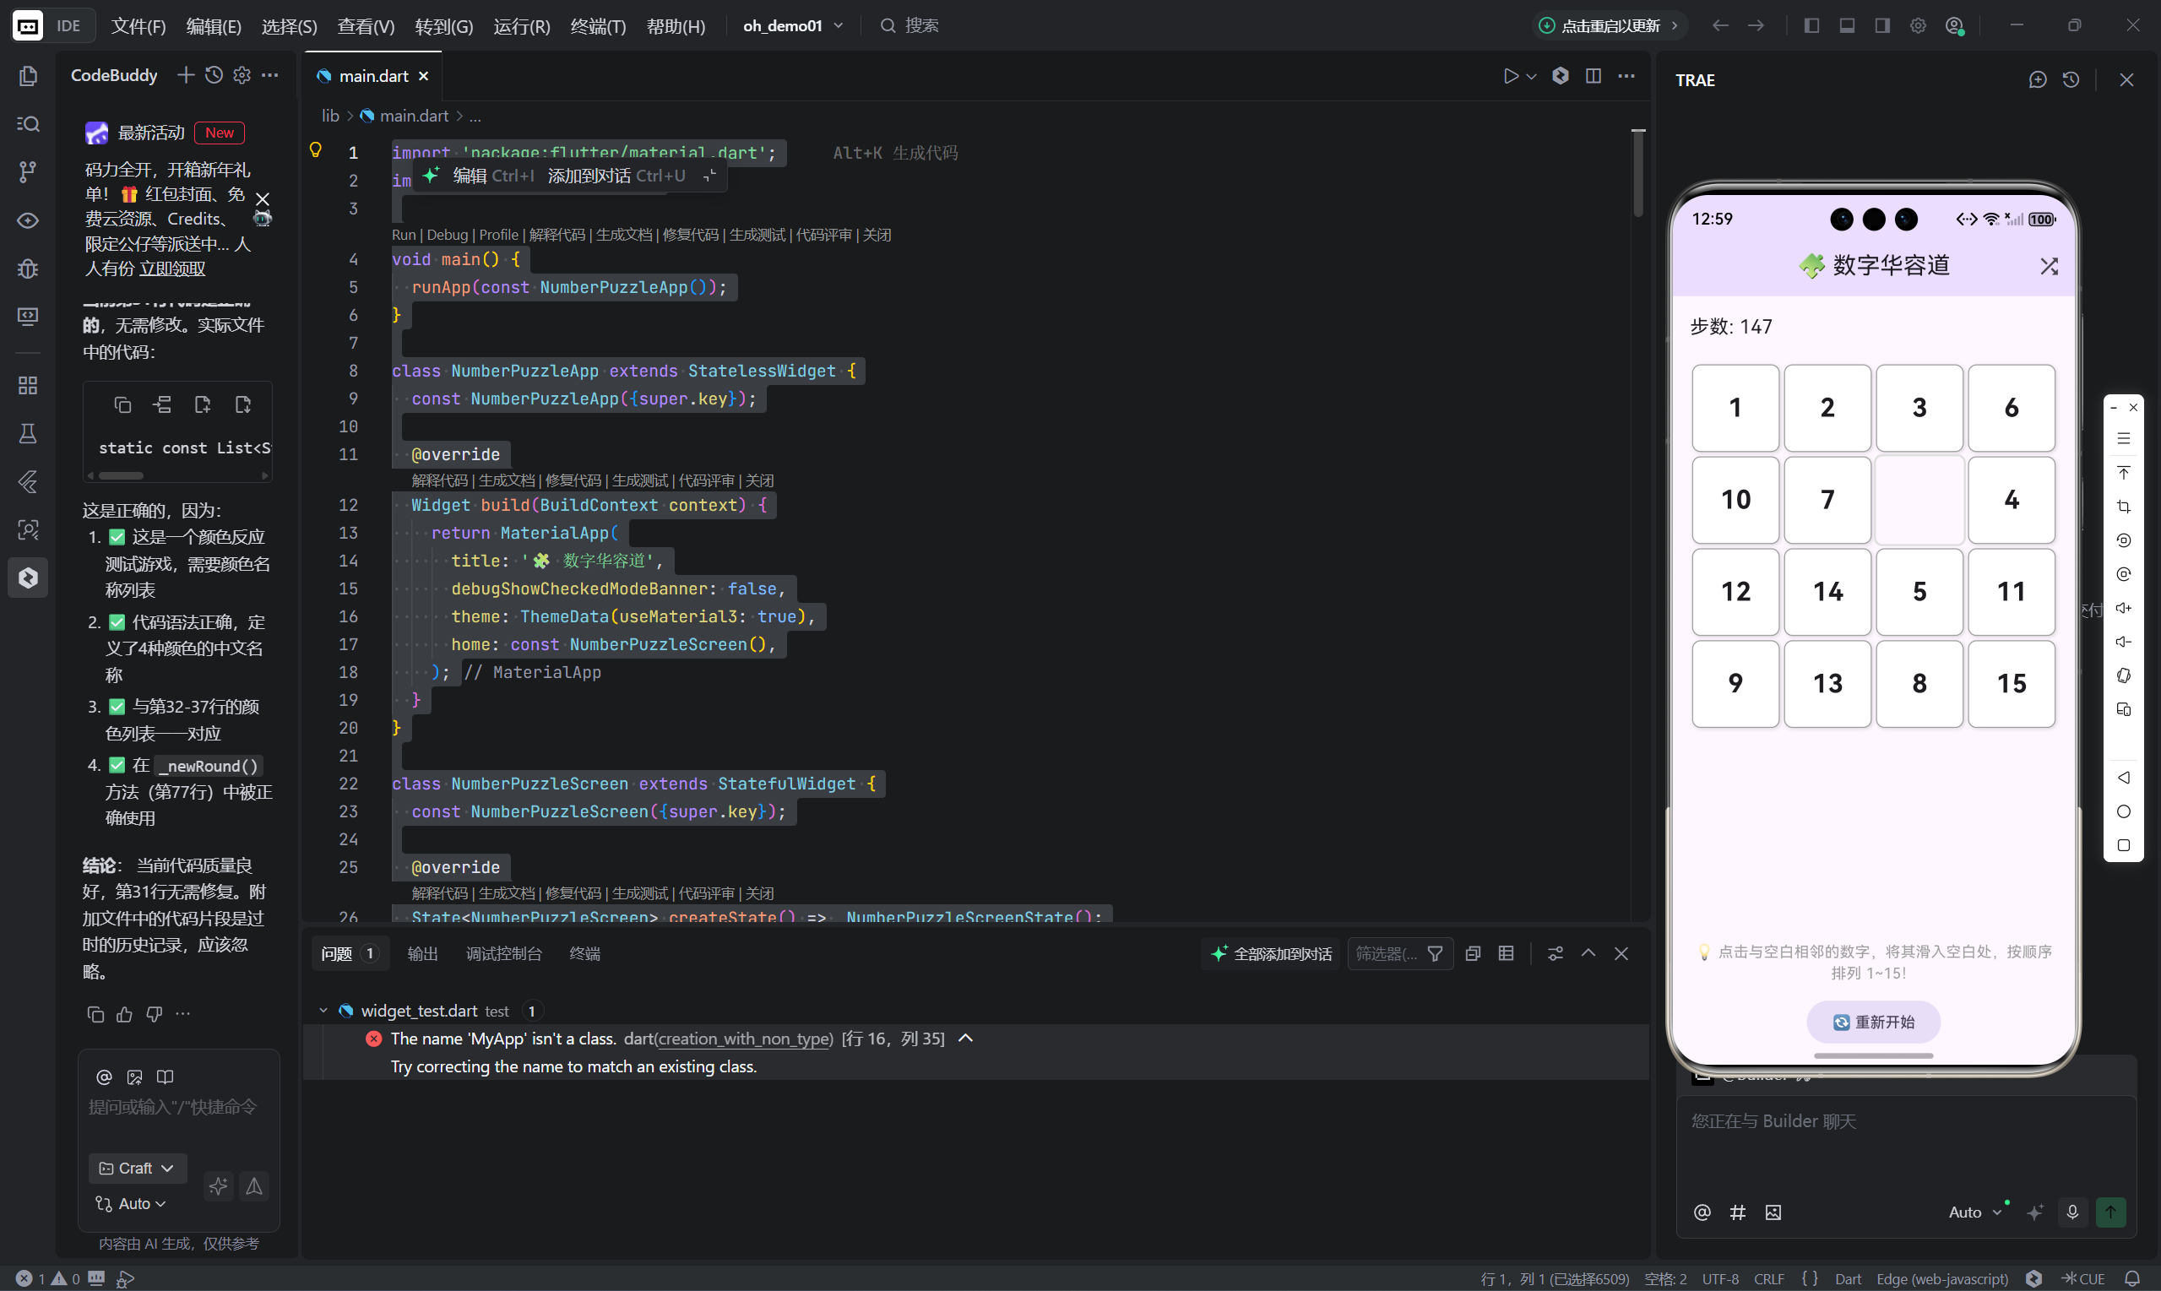
Task: Open the Craft mode dropdown
Action: [137, 1169]
